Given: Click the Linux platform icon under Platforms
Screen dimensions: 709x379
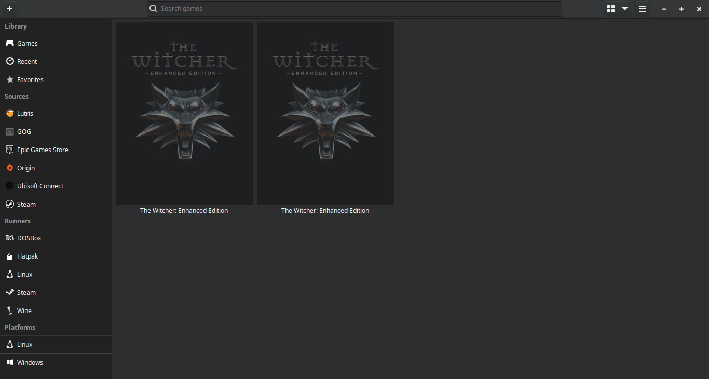Looking at the screenshot, I should click(x=10, y=344).
